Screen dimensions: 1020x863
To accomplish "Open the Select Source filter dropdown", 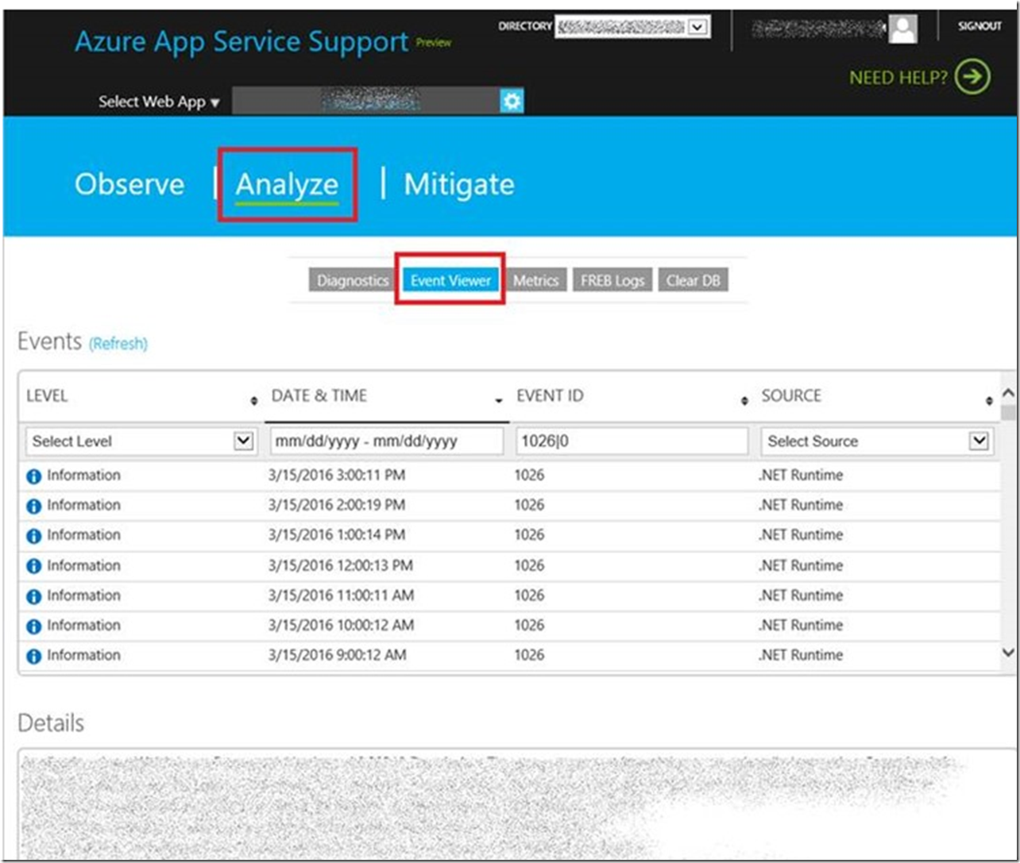I will 876,441.
